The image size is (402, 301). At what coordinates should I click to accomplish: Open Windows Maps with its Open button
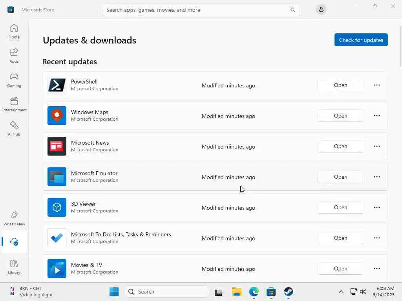[x=340, y=116]
